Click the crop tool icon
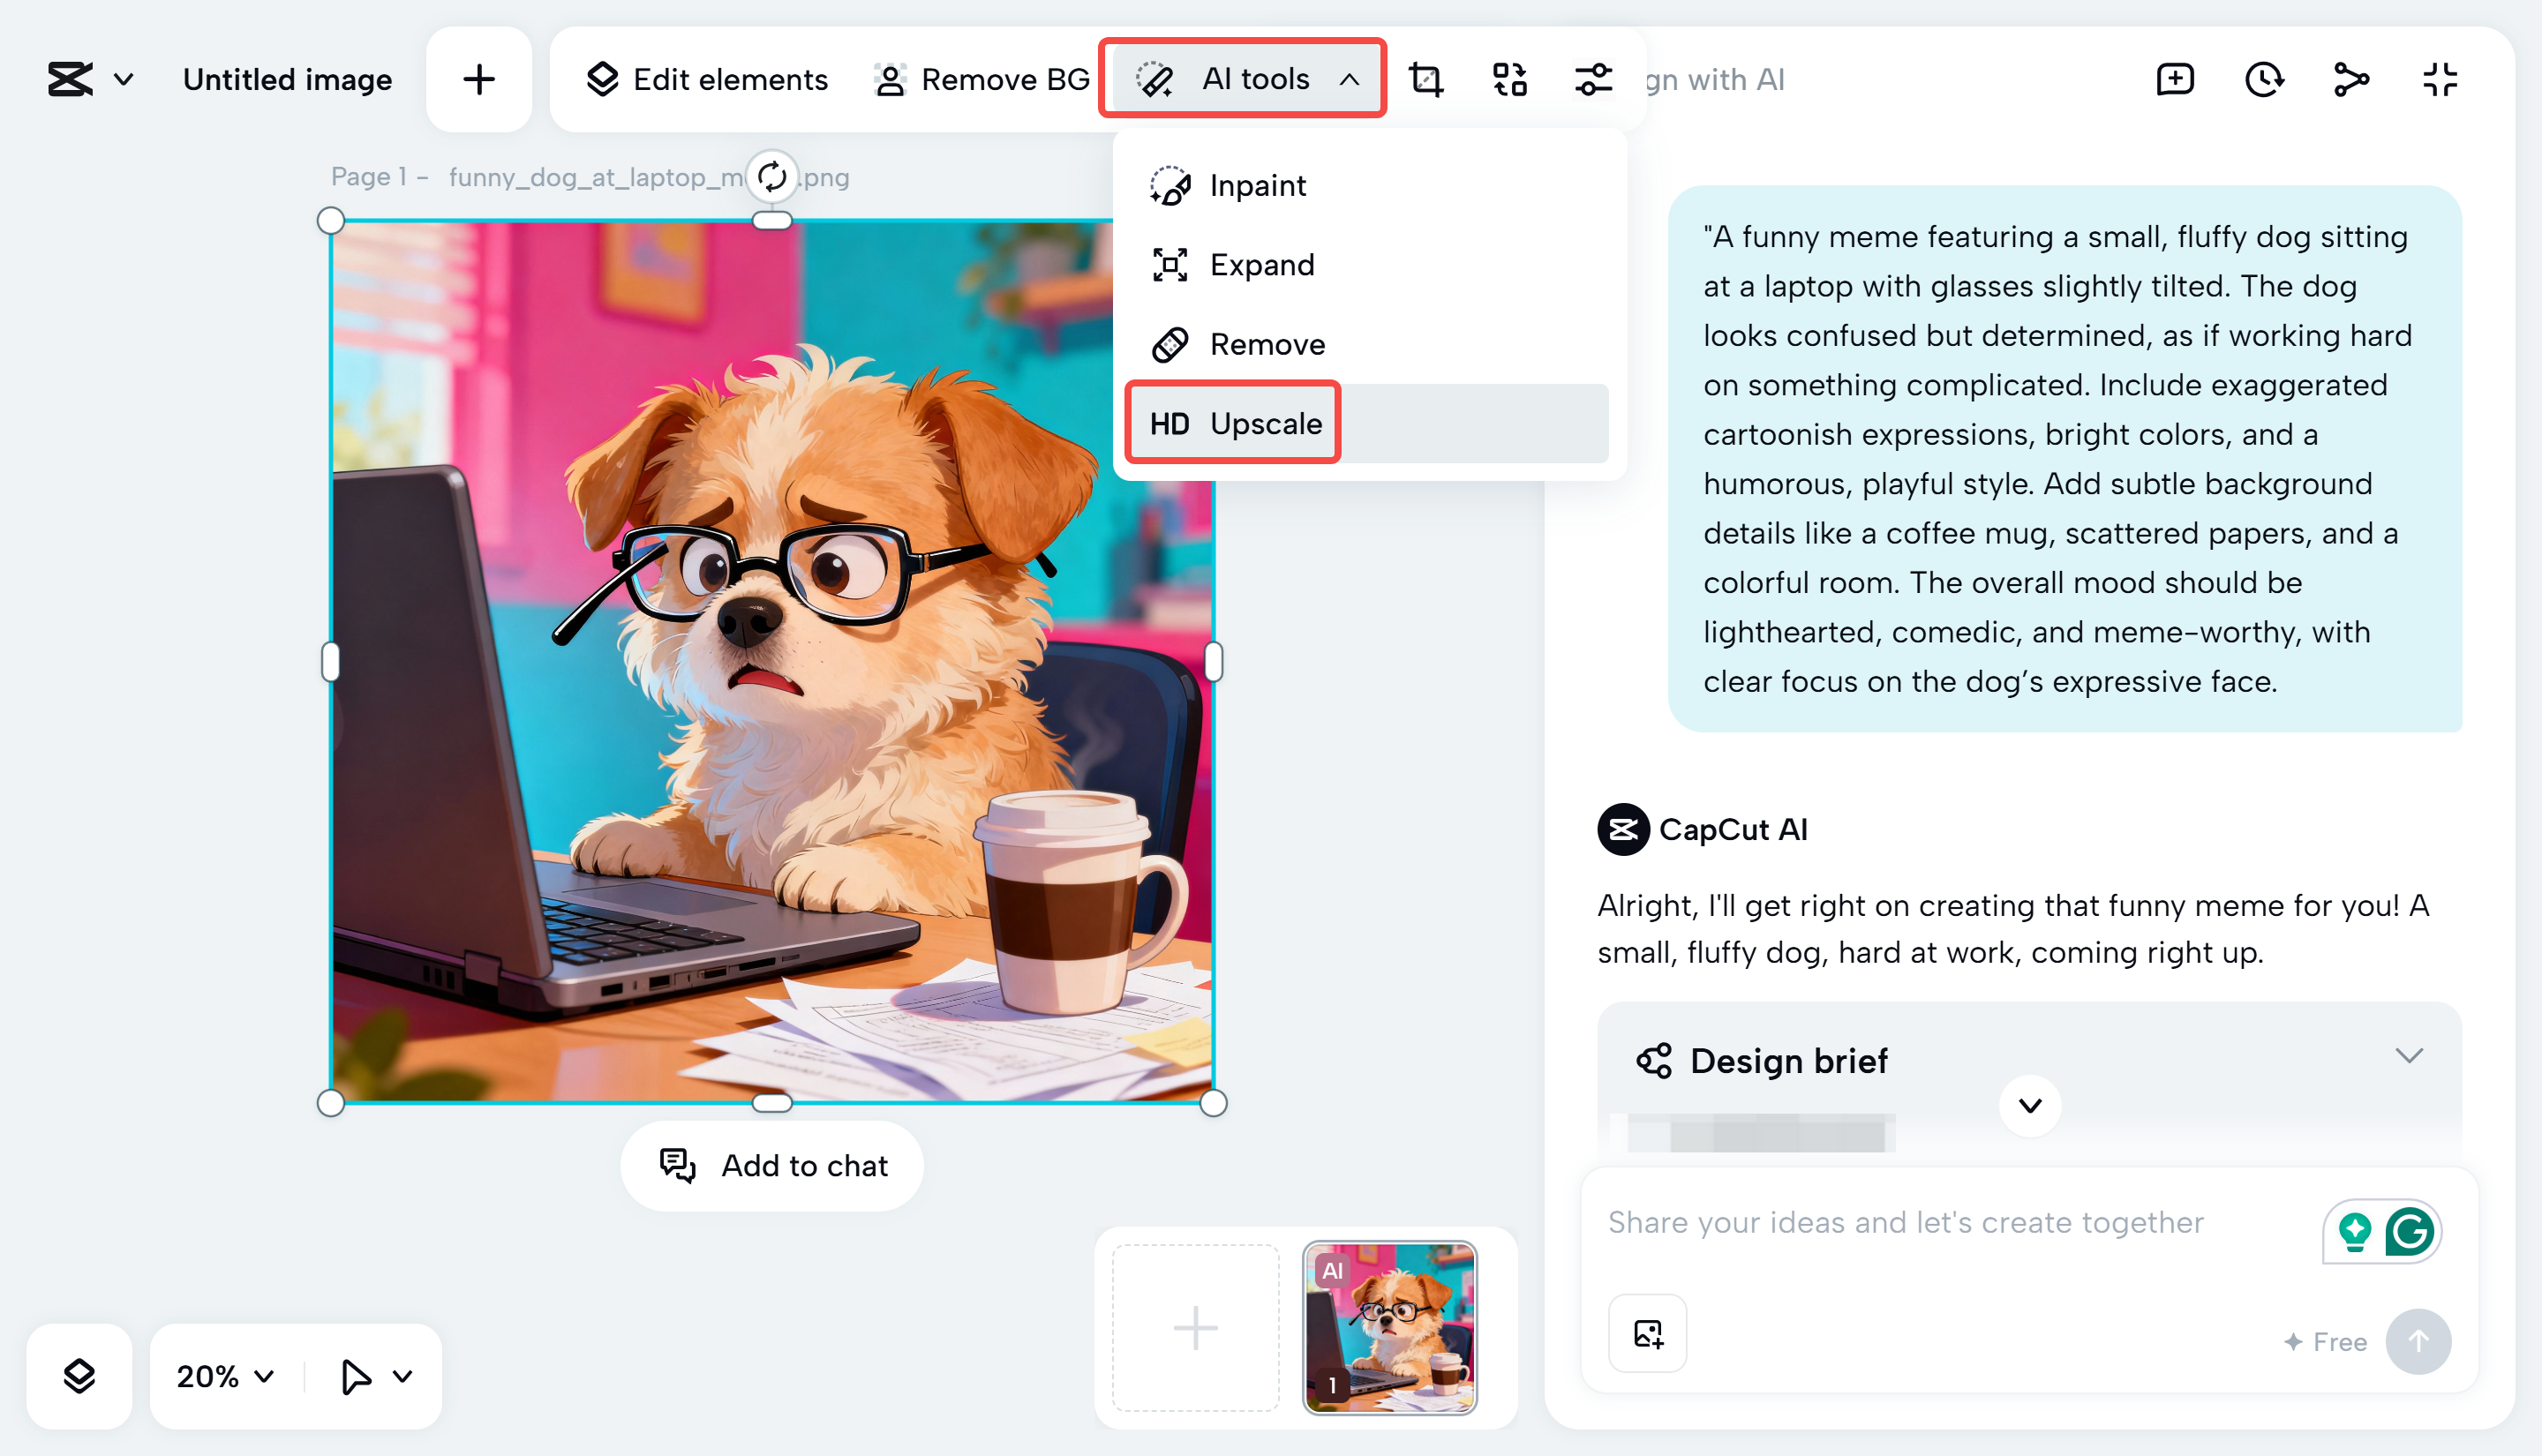This screenshot has height=1456, width=2542. coord(1426,79)
